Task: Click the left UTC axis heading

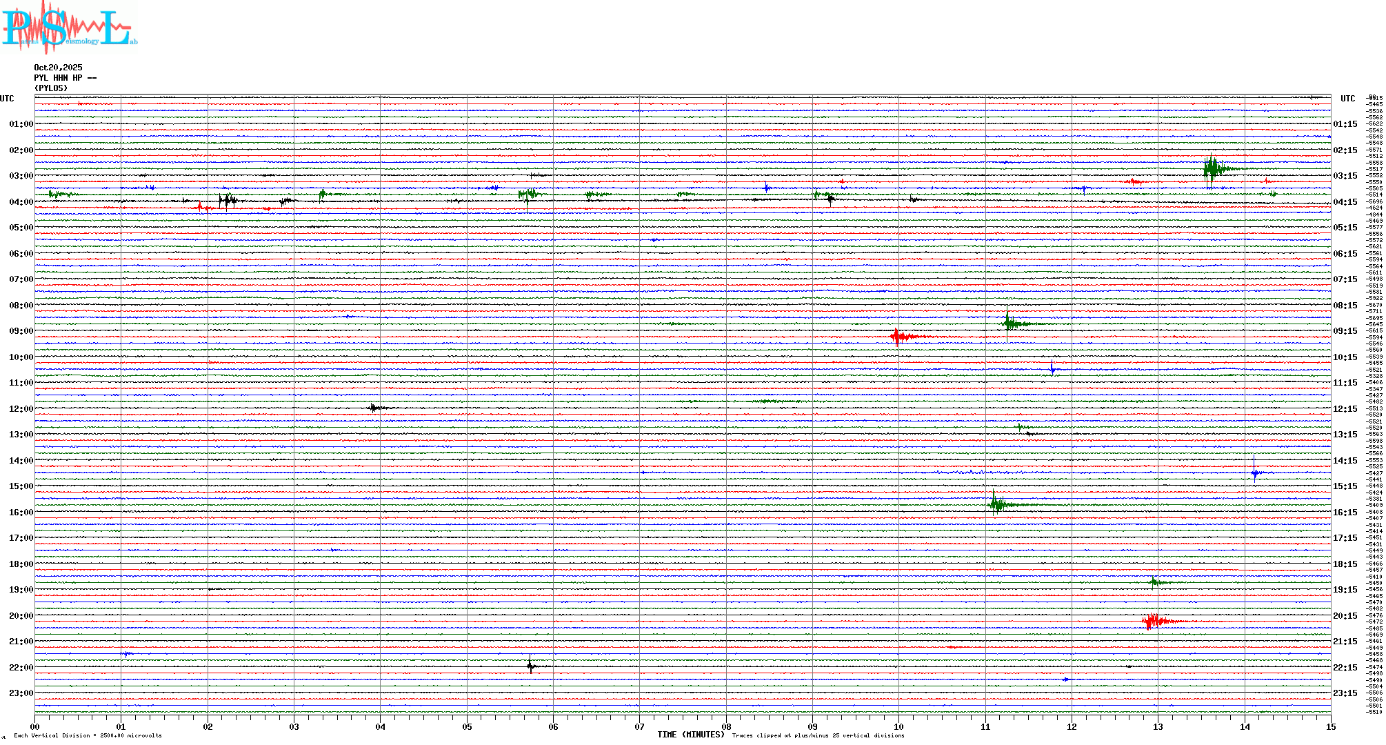Action: coord(7,99)
